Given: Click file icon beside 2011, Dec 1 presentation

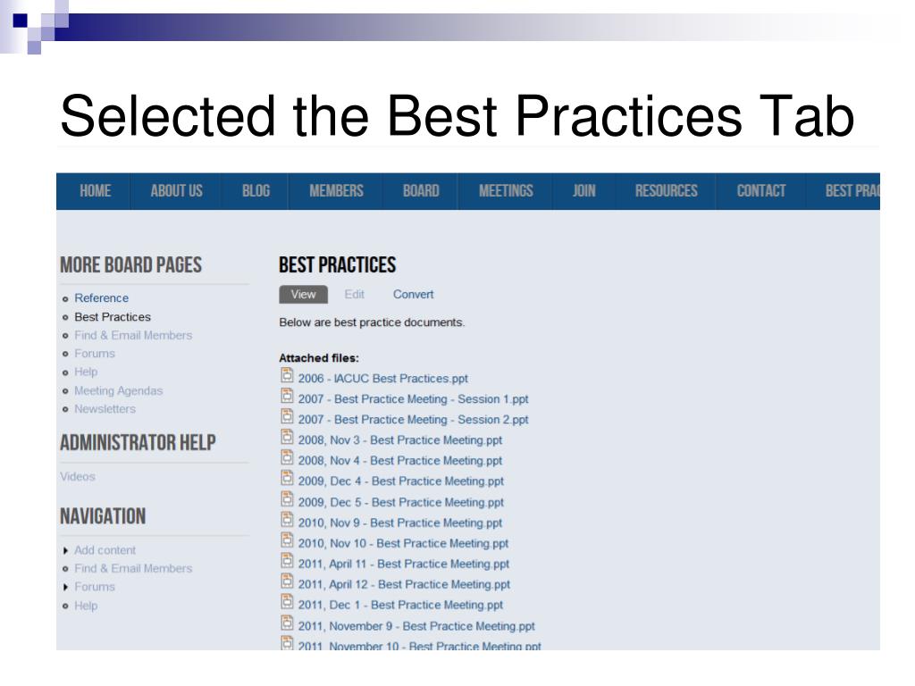Looking at the screenshot, I should point(287,602).
